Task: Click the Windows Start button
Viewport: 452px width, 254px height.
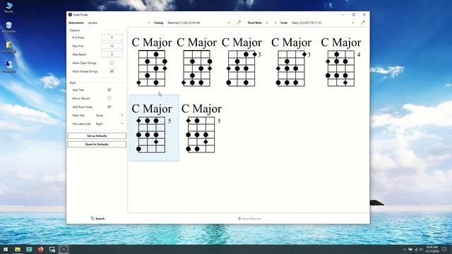Action: tap(6, 249)
